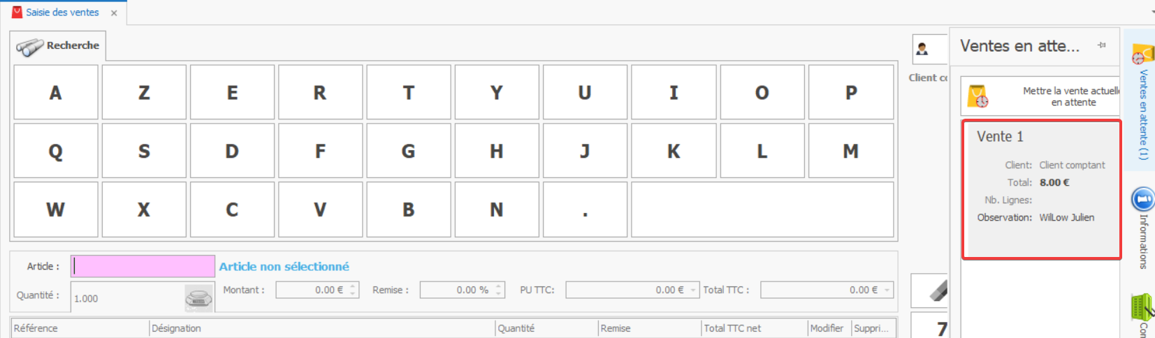The width and height of the screenshot is (1155, 338).
Task: Open the Recherche tab
Action: pyautogui.click(x=58, y=46)
